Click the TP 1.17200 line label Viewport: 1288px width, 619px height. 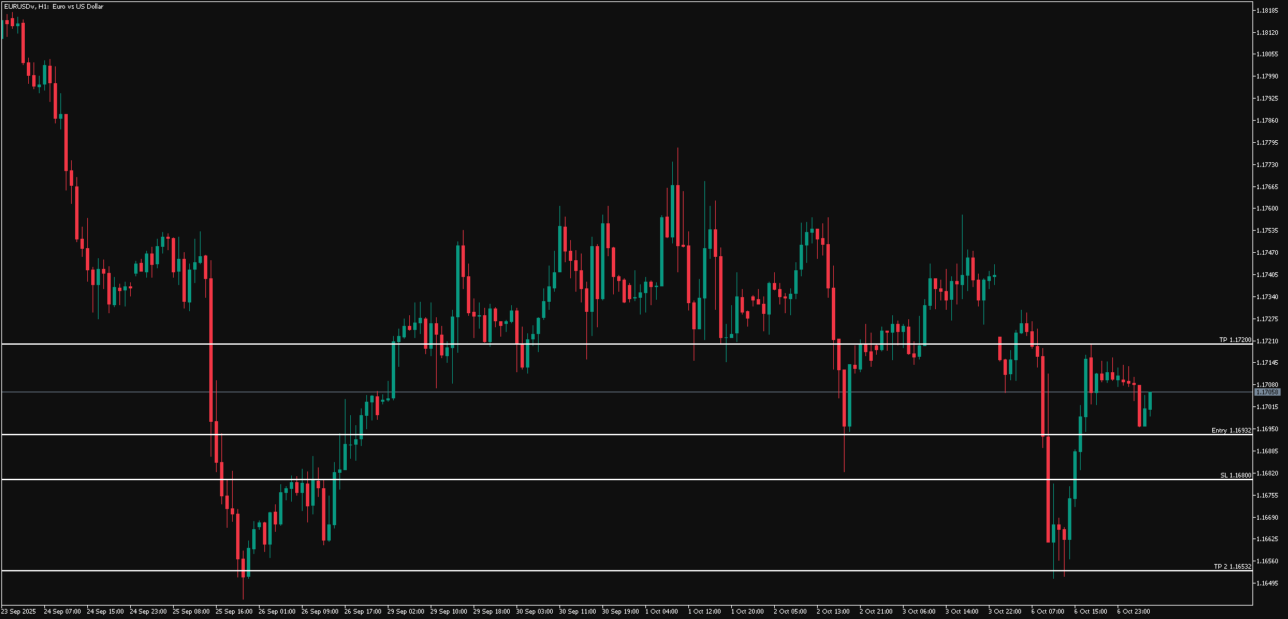pos(1234,340)
